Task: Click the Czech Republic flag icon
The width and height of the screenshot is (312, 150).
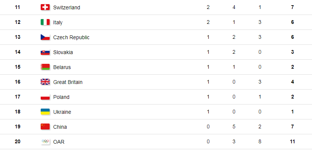Action: [45, 37]
